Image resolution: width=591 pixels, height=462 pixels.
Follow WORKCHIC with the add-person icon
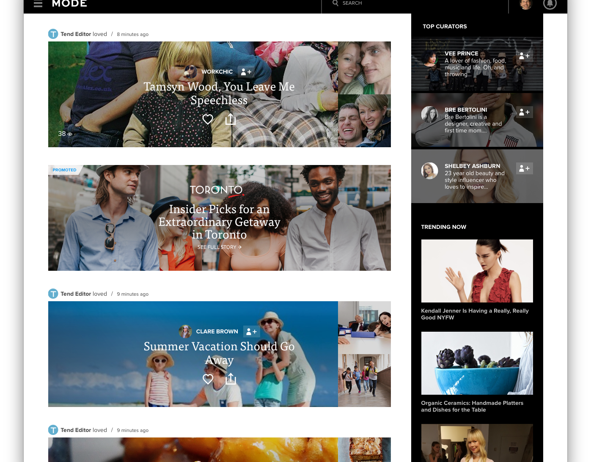pyautogui.click(x=246, y=72)
